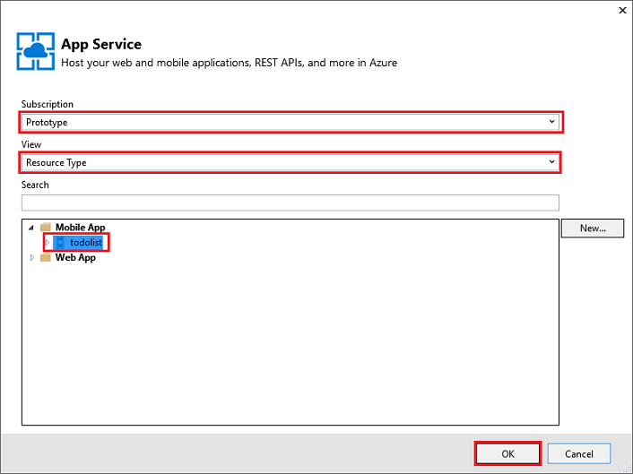
Task: Click the Web App folder icon
Action: (46, 257)
